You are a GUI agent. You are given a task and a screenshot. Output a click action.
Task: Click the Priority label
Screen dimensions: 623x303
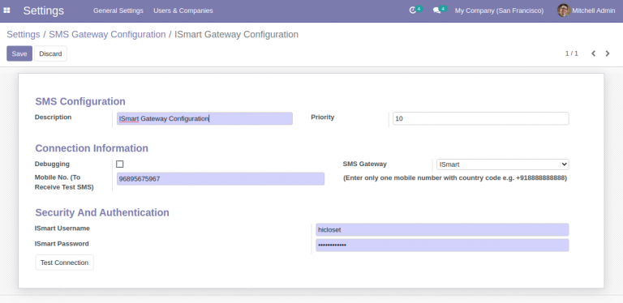click(x=323, y=117)
